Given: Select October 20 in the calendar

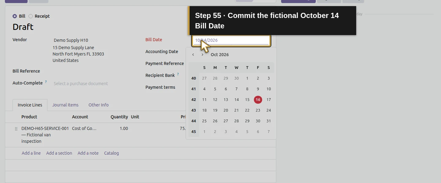Looking at the screenshot, I should tap(226, 110).
